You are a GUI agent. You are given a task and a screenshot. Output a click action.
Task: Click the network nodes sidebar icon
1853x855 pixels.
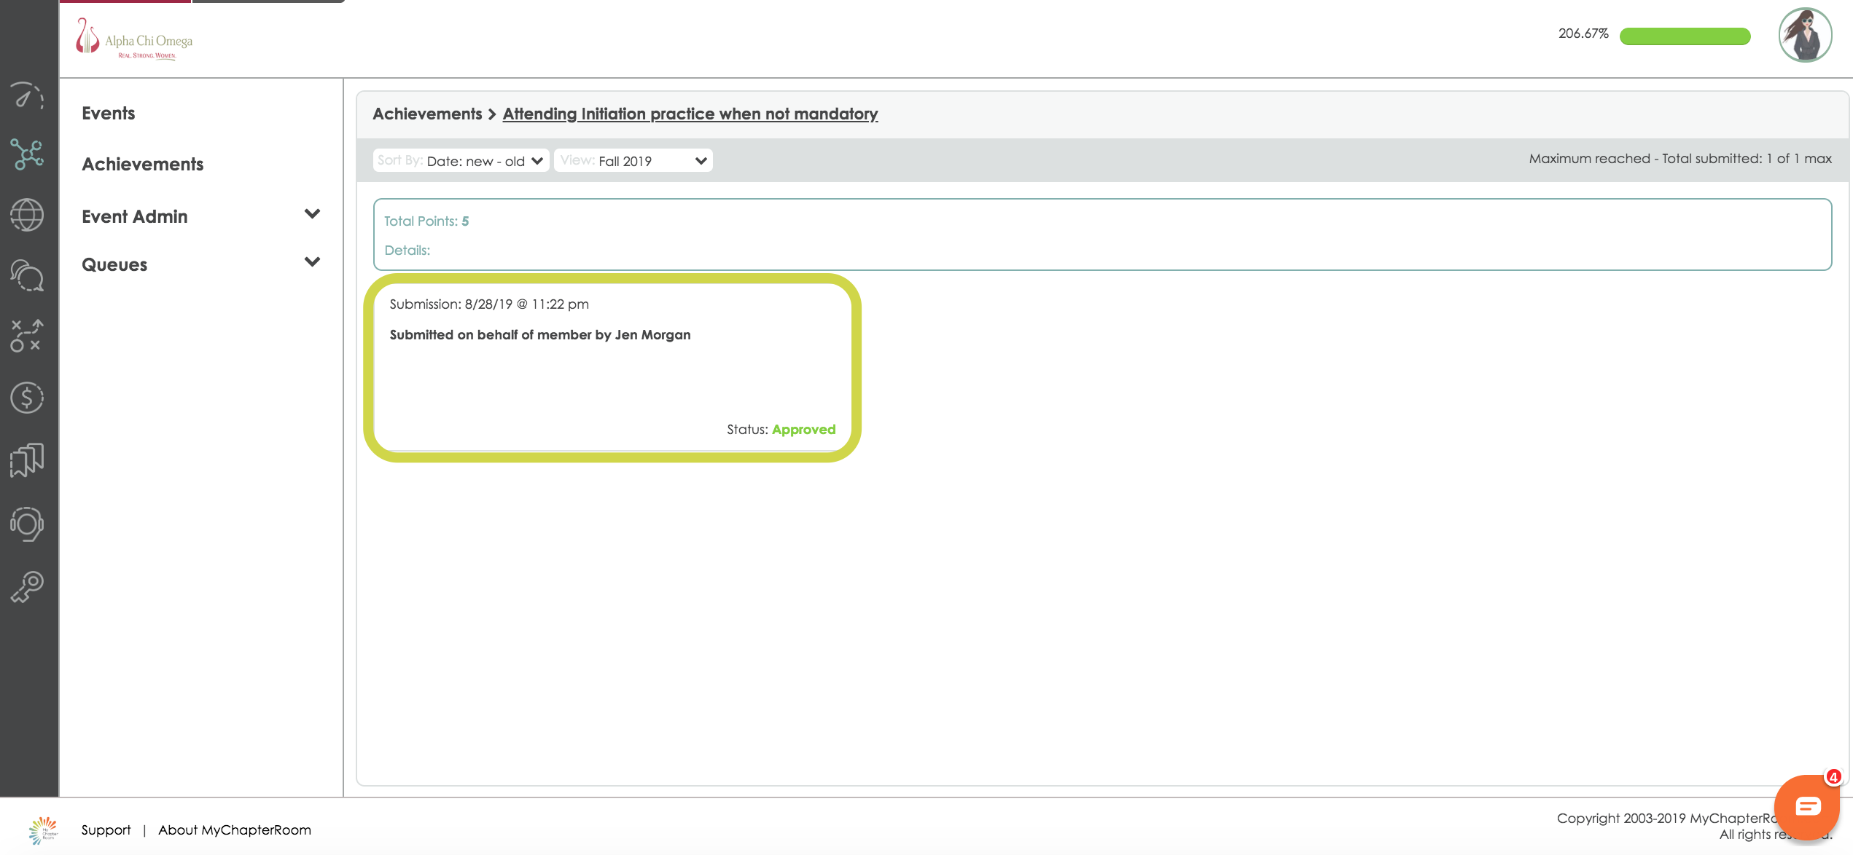(27, 154)
